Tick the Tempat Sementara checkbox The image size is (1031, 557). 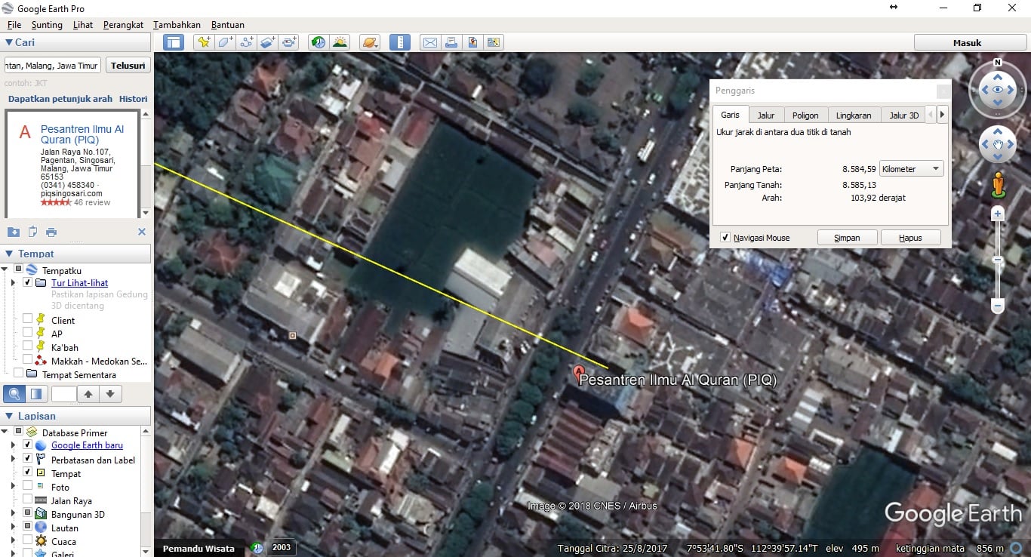pyautogui.click(x=19, y=374)
